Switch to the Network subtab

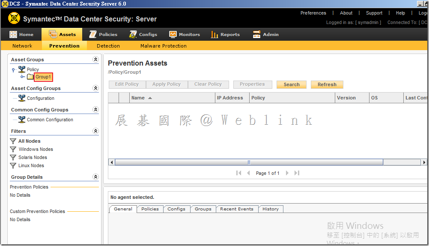click(22, 46)
